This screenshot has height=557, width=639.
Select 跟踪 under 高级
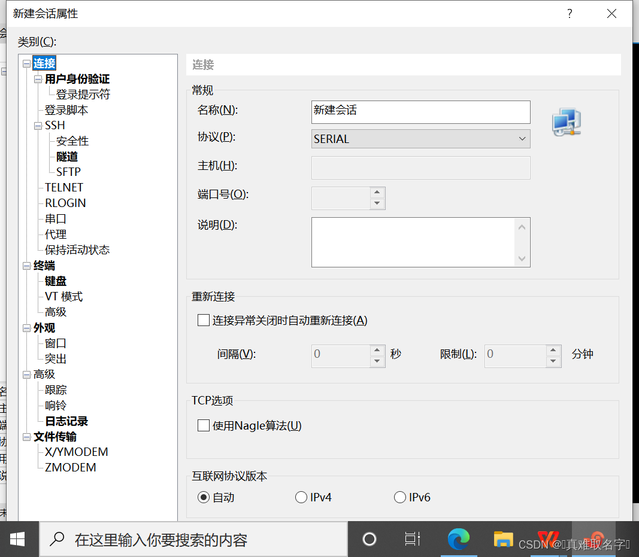coord(56,389)
